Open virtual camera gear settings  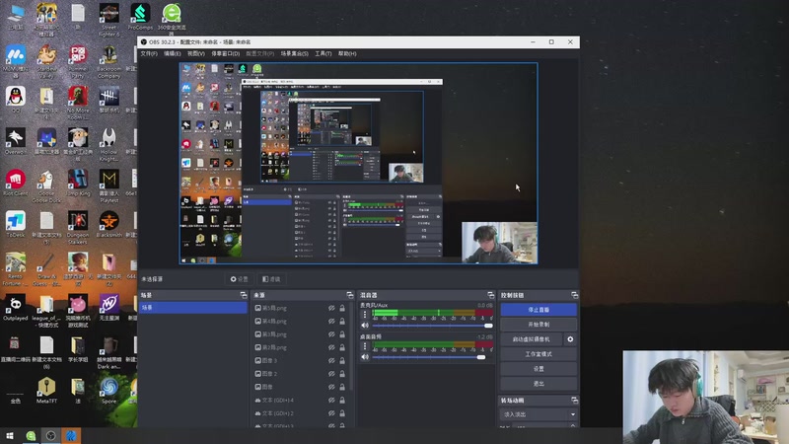coord(570,339)
